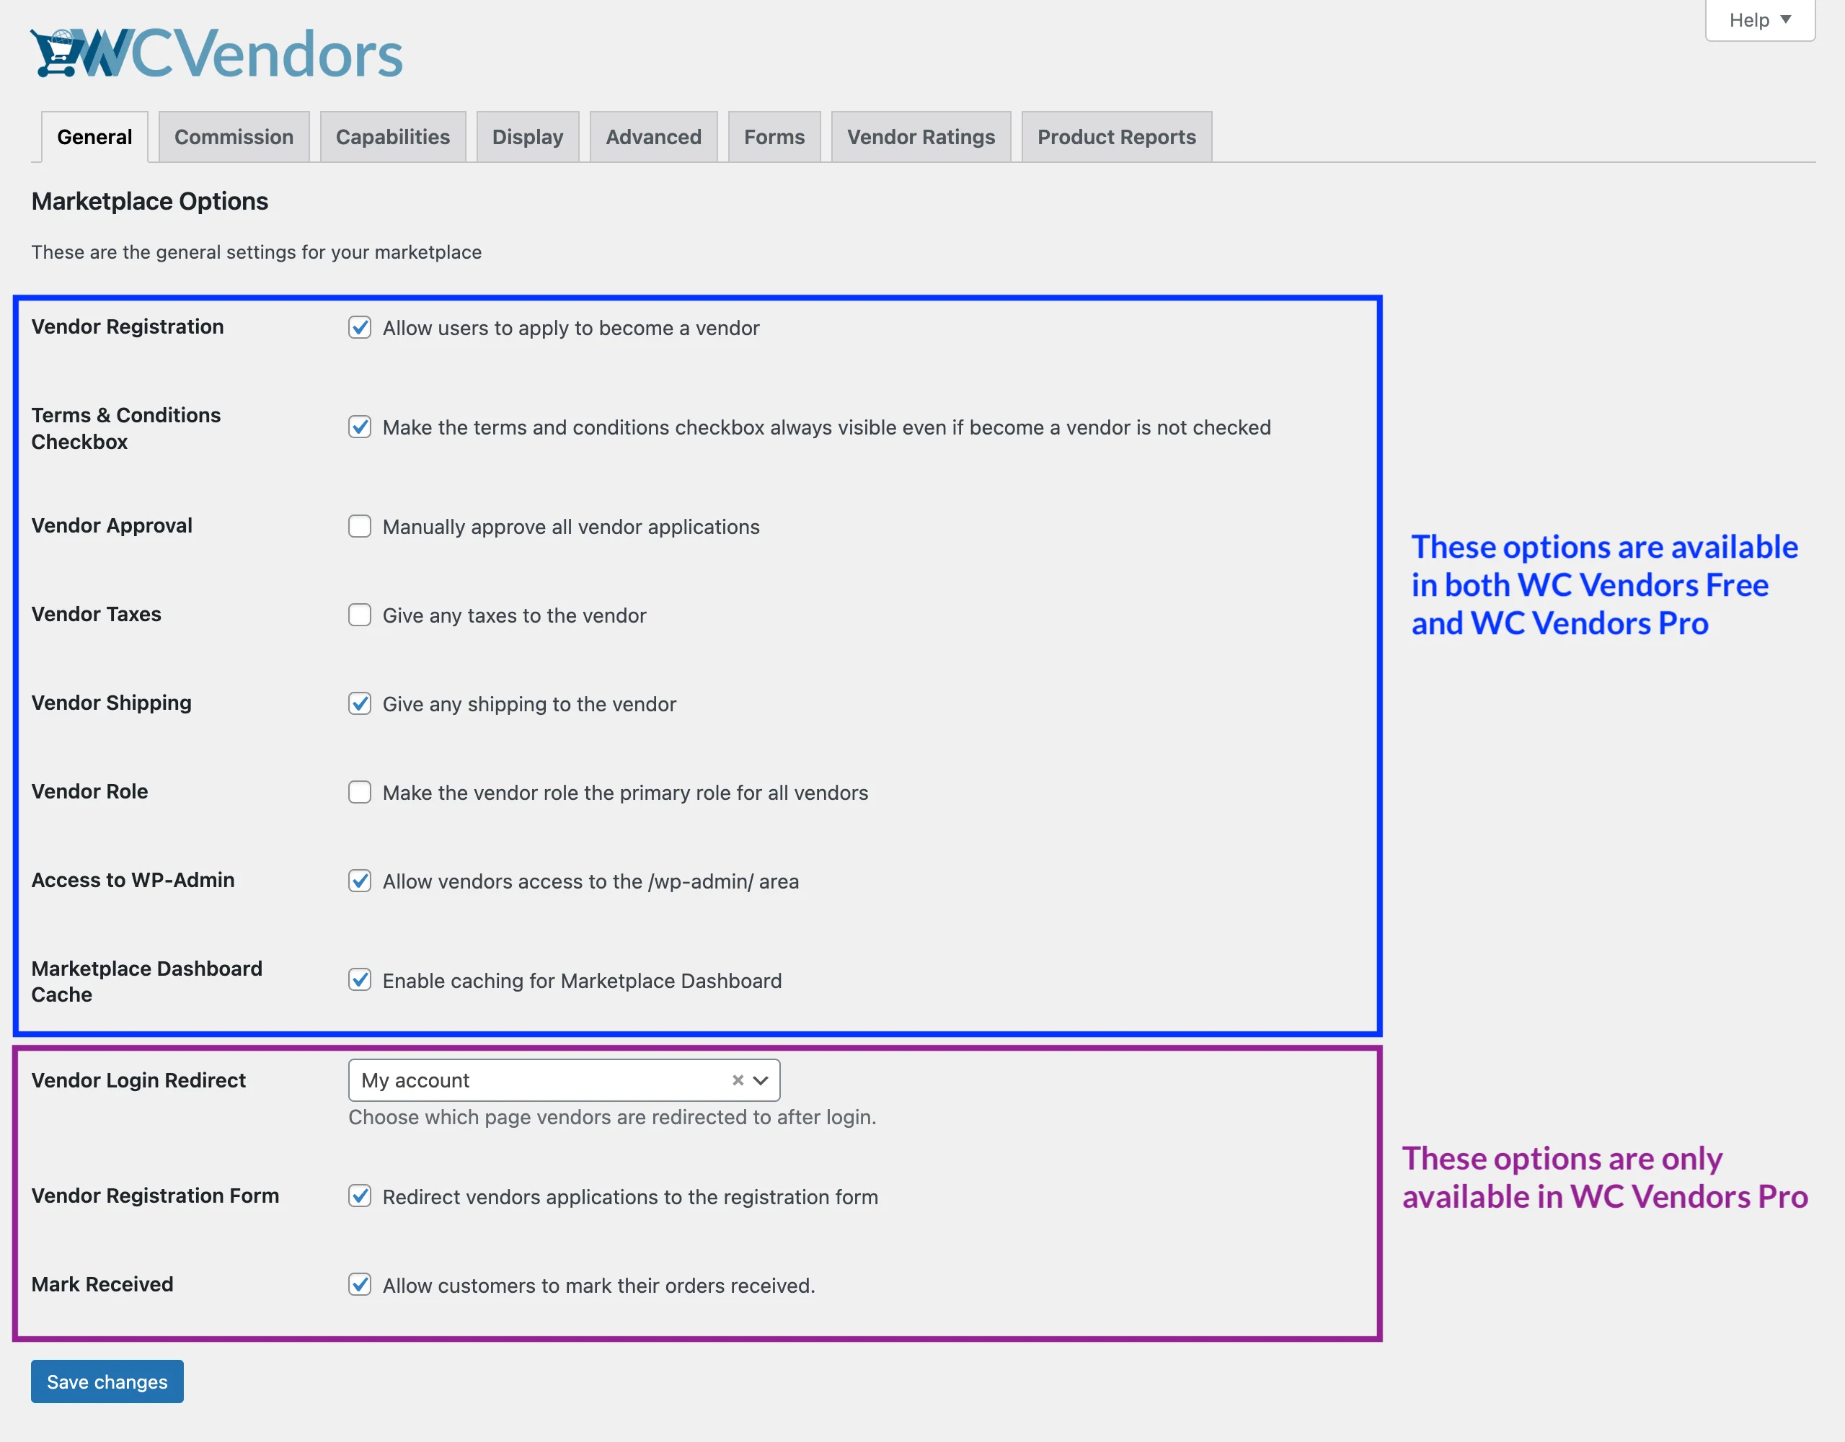Viewport: 1845px width, 1442px height.
Task: Open the Advanced tab
Action: (x=654, y=137)
